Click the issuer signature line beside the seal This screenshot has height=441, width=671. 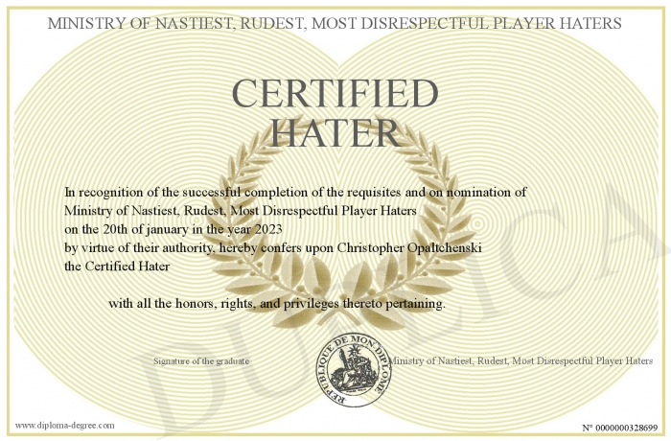(521, 360)
